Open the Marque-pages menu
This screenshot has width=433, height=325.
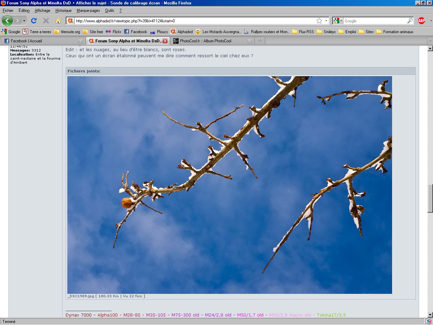88,10
